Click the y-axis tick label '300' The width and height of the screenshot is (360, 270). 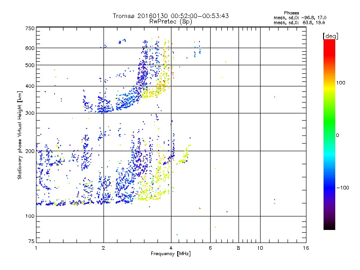30,113
